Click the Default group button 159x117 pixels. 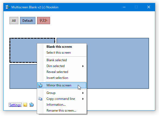(x=28, y=20)
